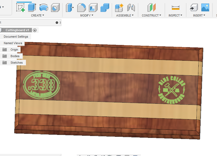217x156 pixels.
Task: Select the Extrude tool
Action: click(32, 8)
